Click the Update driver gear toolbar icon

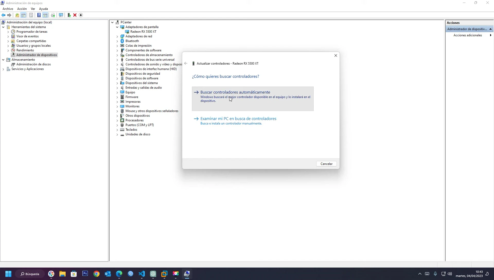point(53,15)
